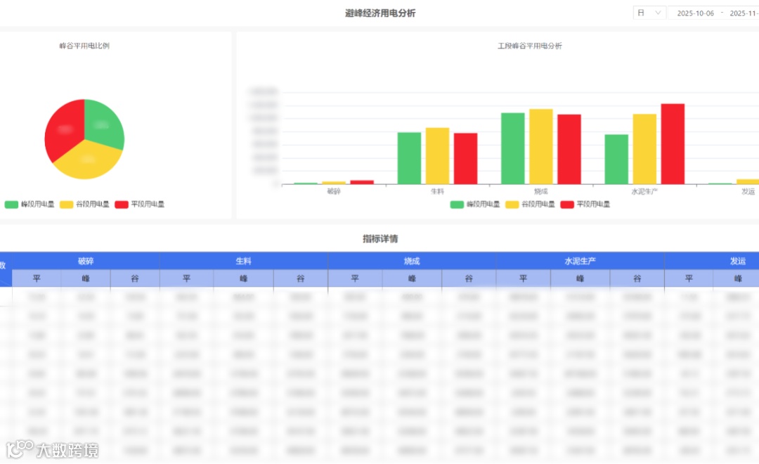Screen dimensions: 759x464
Task: Click the 谷 column header under 生料
Action: tap(301, 278)
